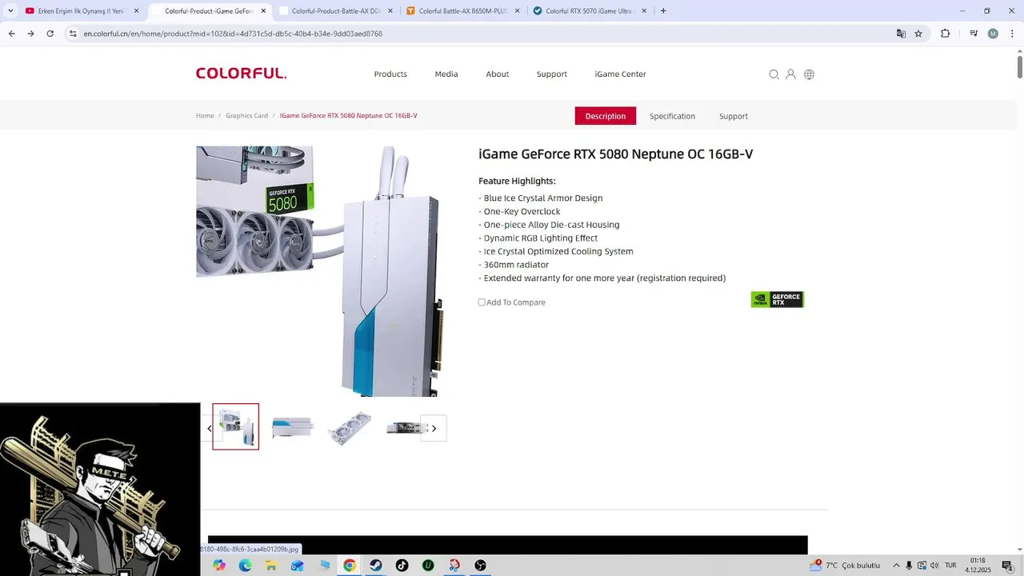Open the site search magnifier icon
The height and width of the screenshot is (576, 1024).
[x=774, y=74]
